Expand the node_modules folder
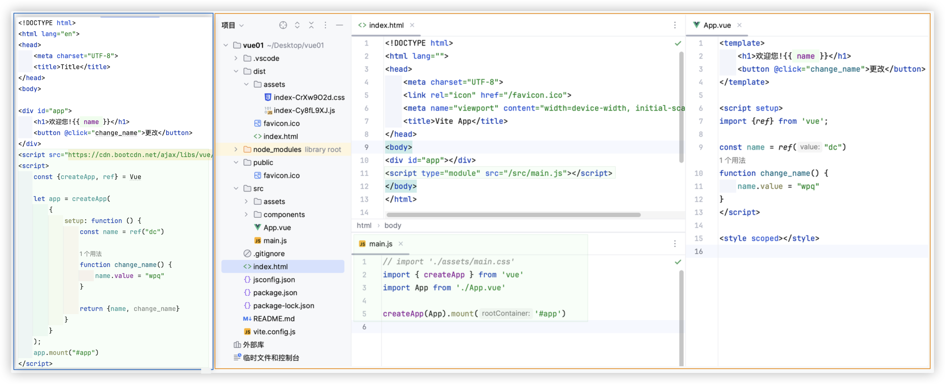945x384 pixels. coord(236,149)
